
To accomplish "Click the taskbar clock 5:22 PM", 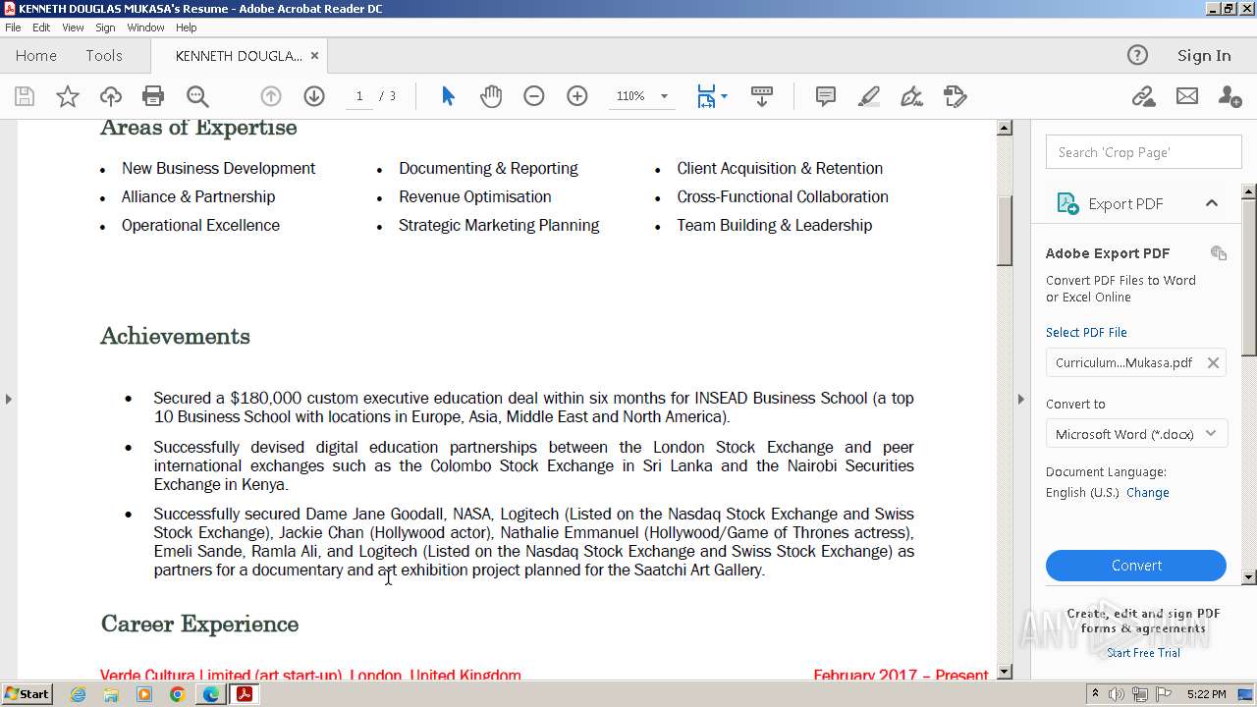I will tap(1206, 694).
